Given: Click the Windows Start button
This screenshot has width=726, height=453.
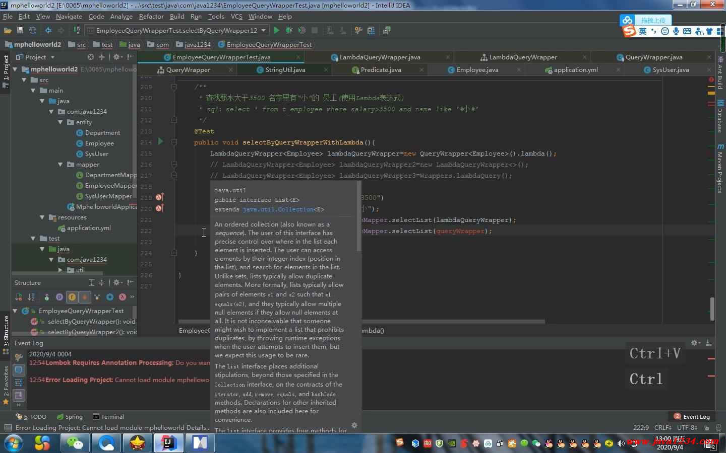Looking at the screenshot, I should pyautogui.click(x=13, y=443).
